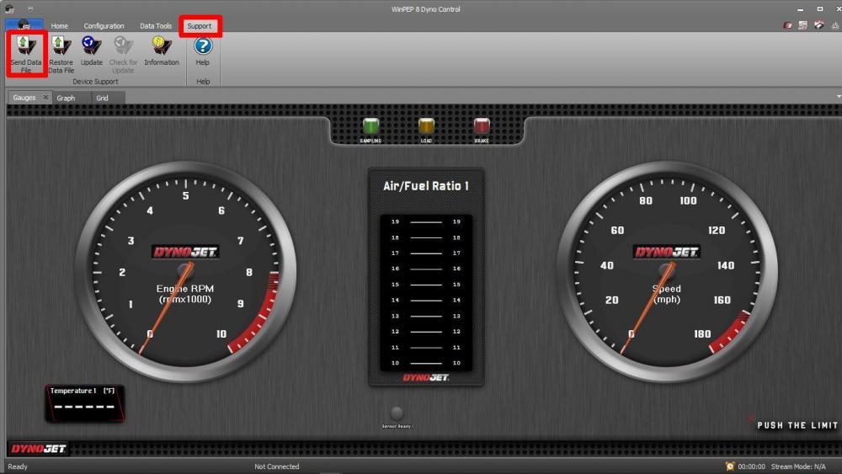
Task: Click the 'Ready' status bar text
Action: tap(18, 466)
